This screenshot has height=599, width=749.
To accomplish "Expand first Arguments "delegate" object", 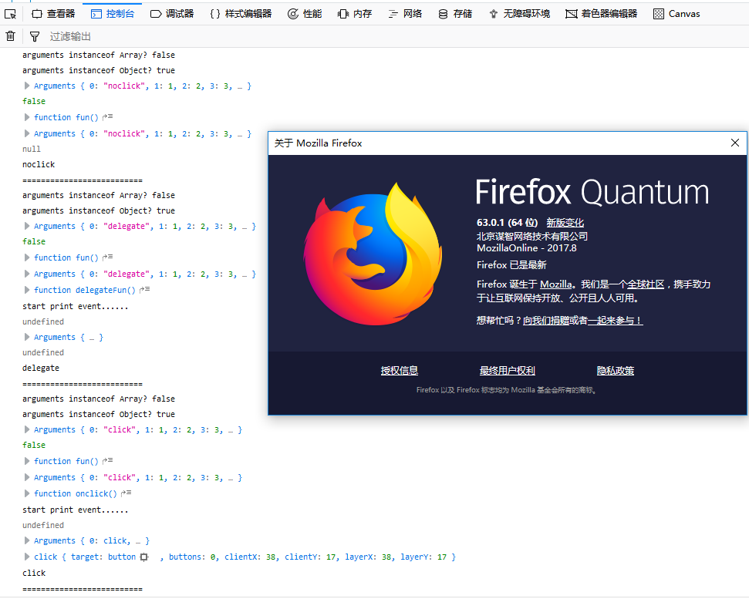I will pos(27,226).
